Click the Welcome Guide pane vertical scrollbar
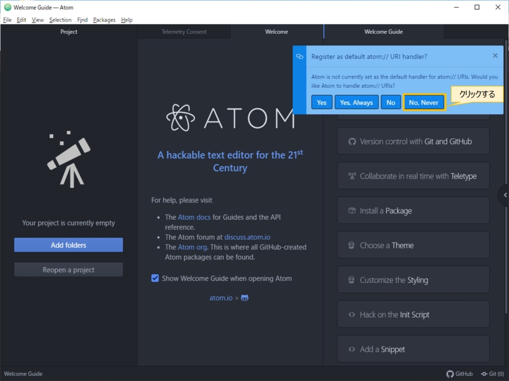 coord(506,176)
